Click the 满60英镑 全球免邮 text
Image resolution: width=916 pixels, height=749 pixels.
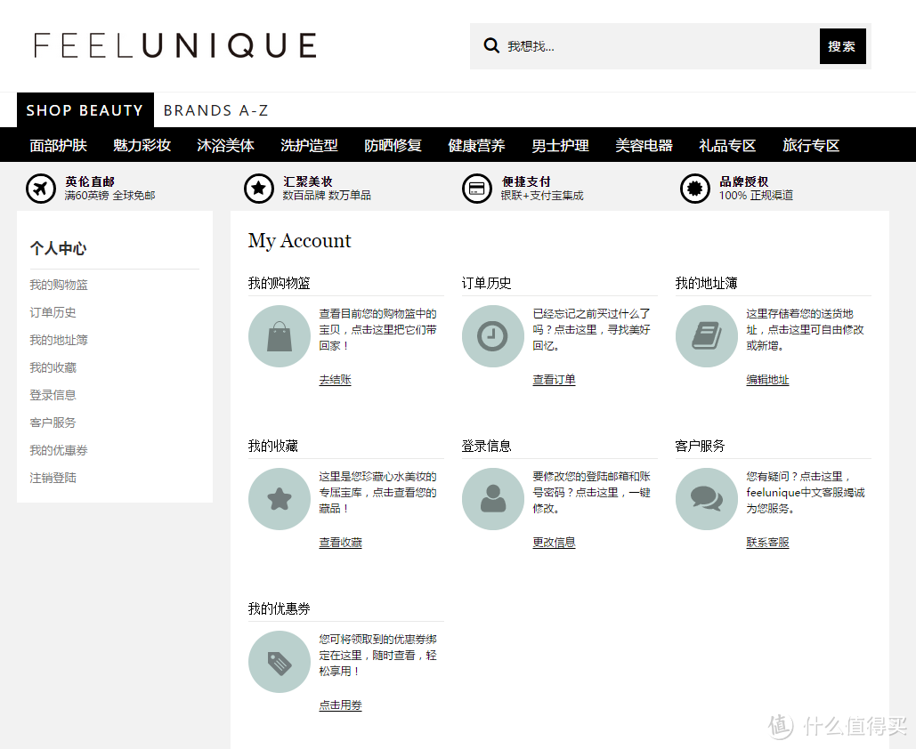(x=109, y=196)
